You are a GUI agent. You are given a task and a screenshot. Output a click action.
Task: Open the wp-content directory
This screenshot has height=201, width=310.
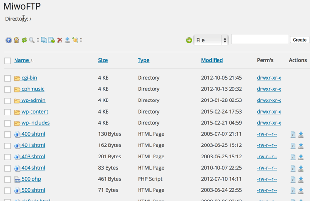(35, 112)
